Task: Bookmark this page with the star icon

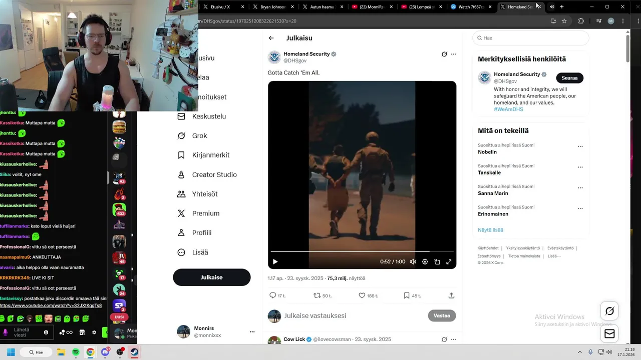Action: [x=564, y=21]
